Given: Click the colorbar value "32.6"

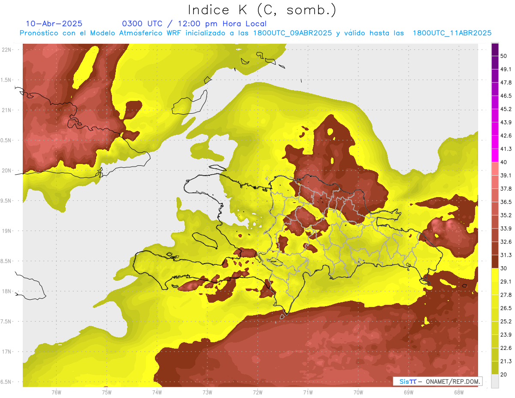Looking at the screenshot, I should click(x=506, y=242).
